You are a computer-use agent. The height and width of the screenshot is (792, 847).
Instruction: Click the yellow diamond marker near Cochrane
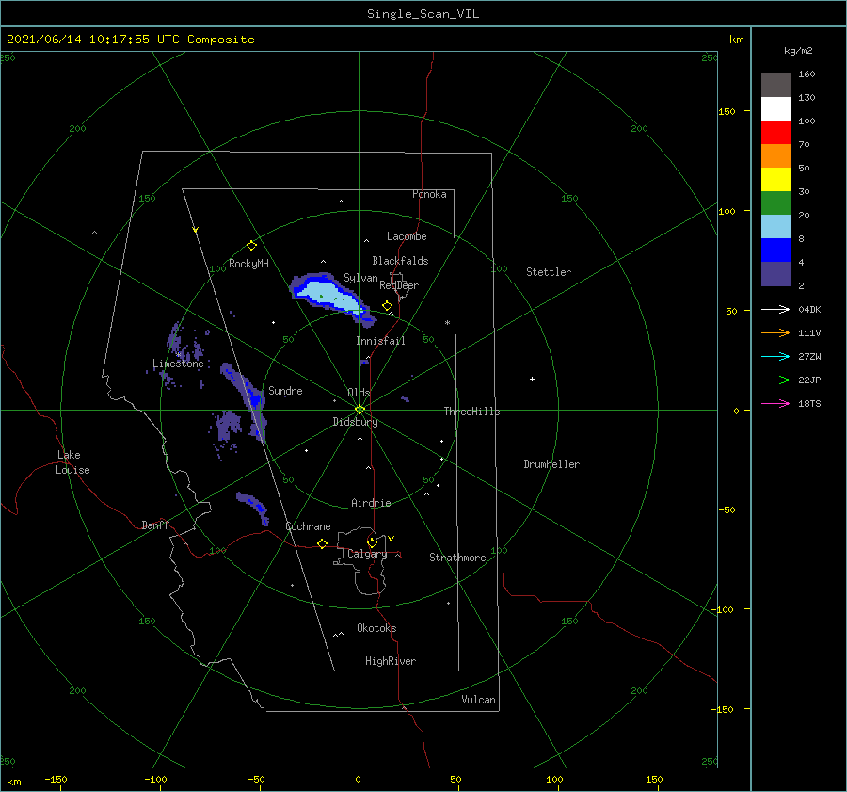[322, 543]
